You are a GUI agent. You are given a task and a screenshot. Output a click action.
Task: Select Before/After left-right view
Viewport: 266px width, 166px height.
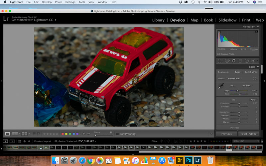pyautogui.click(x=15, y=134)
